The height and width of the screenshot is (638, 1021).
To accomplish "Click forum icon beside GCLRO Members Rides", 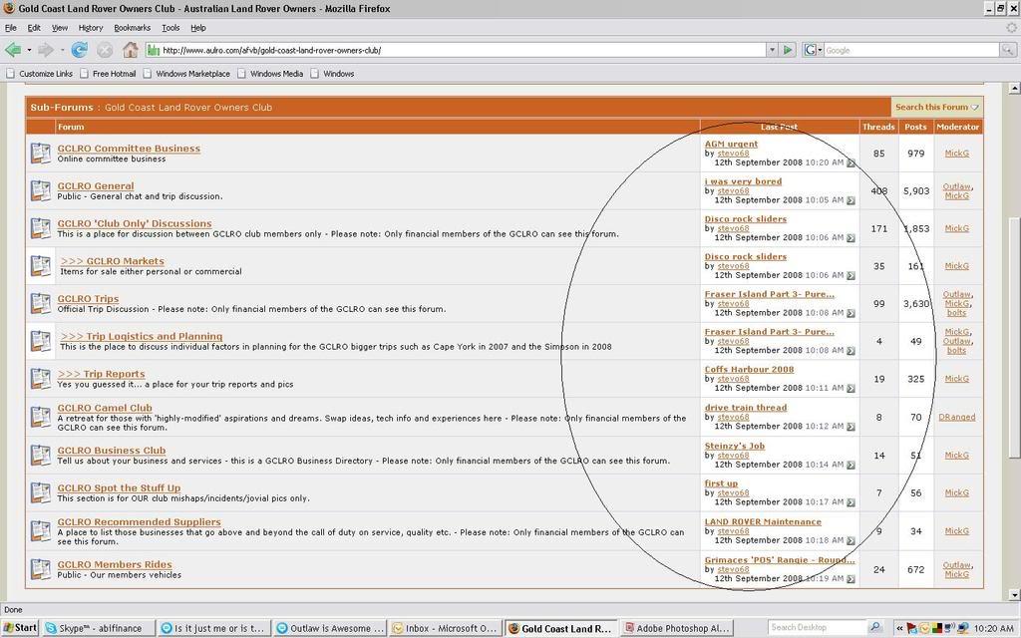I will point(40,569).
